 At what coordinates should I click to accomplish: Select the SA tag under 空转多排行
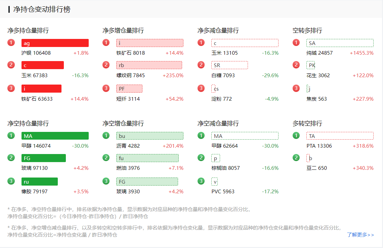[340, 43]
